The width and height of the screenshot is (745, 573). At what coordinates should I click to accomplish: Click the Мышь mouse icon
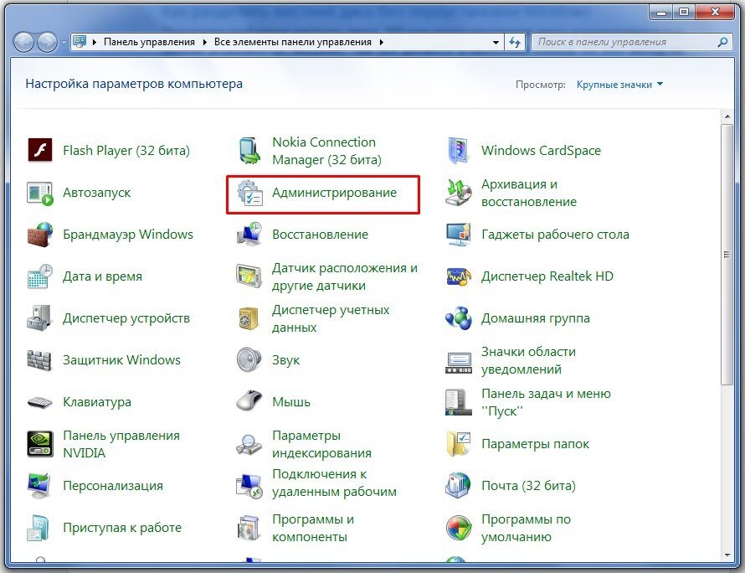point(249,400)
